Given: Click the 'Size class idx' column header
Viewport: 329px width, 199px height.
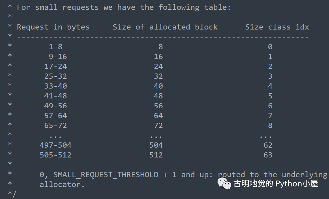Looking at the screenshot, I should 277,27.
